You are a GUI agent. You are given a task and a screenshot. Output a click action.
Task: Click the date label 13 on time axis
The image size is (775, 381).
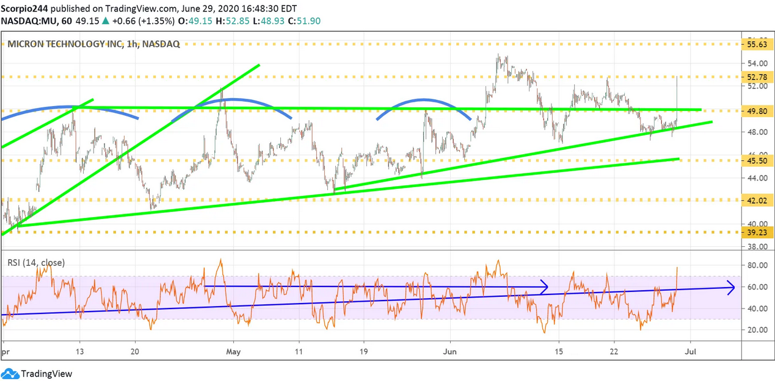(x=79, y=352)
